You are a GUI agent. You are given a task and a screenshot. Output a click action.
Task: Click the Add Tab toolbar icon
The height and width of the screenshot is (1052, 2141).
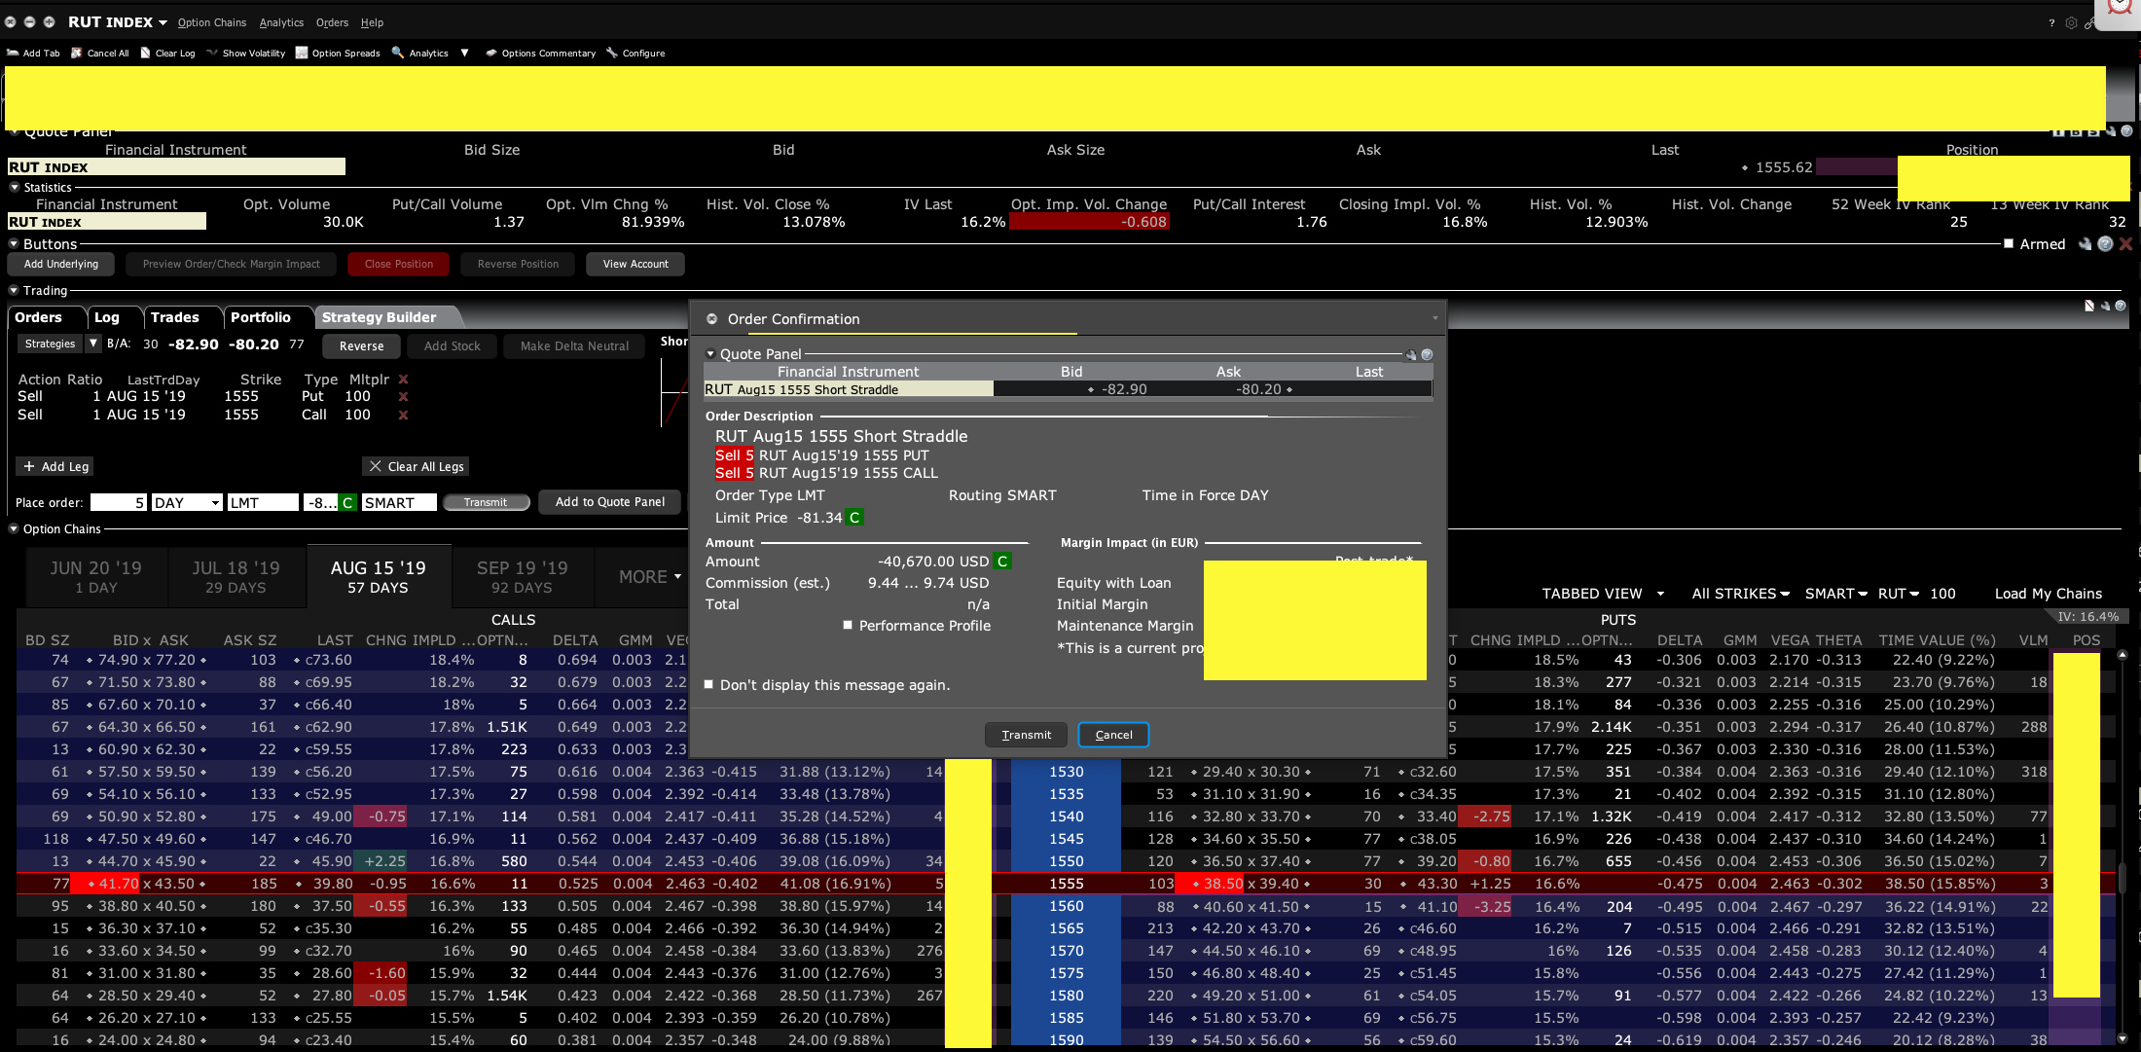13,53
